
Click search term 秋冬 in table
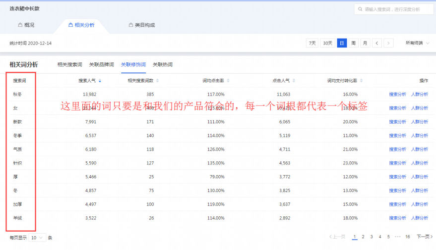point(17,95)
